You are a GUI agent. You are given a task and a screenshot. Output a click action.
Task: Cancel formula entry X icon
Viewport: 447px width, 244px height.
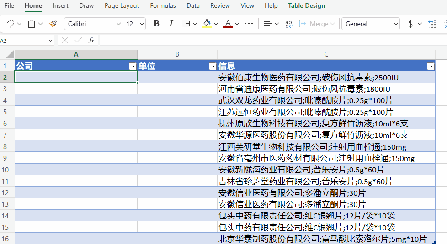click(65, 41)
